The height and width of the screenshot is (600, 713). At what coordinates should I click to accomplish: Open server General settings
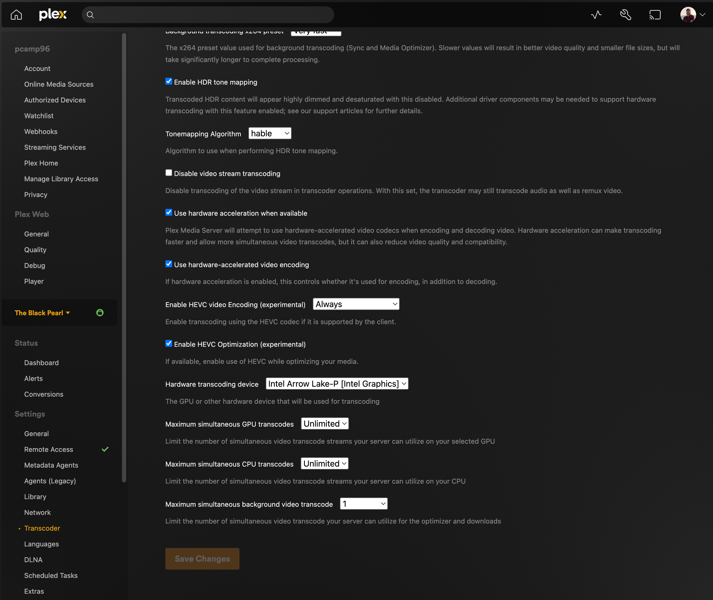click(x=37, y=434)
